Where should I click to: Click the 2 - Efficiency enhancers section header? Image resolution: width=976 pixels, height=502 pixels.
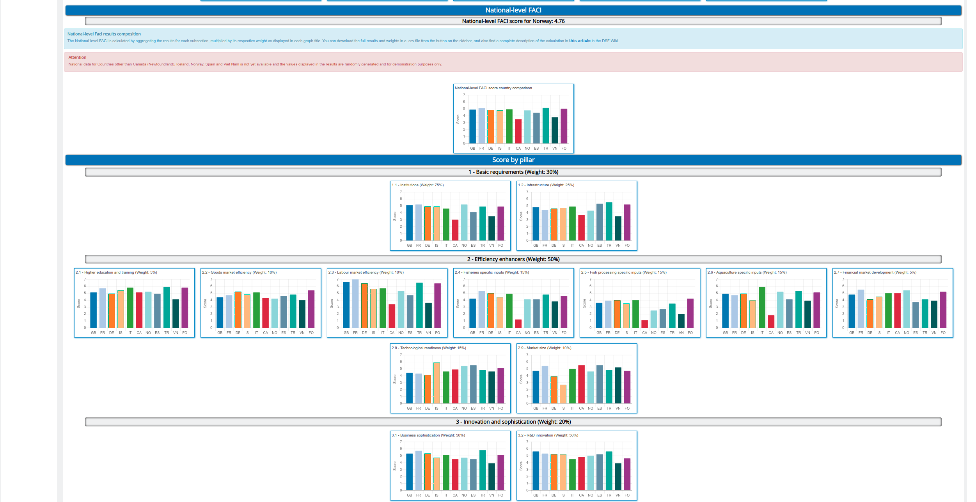click(513, 259)
